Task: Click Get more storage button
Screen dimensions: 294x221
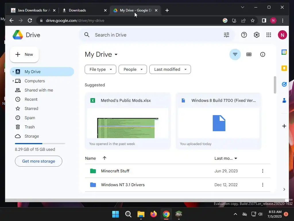Action: (x=39, y=161)
